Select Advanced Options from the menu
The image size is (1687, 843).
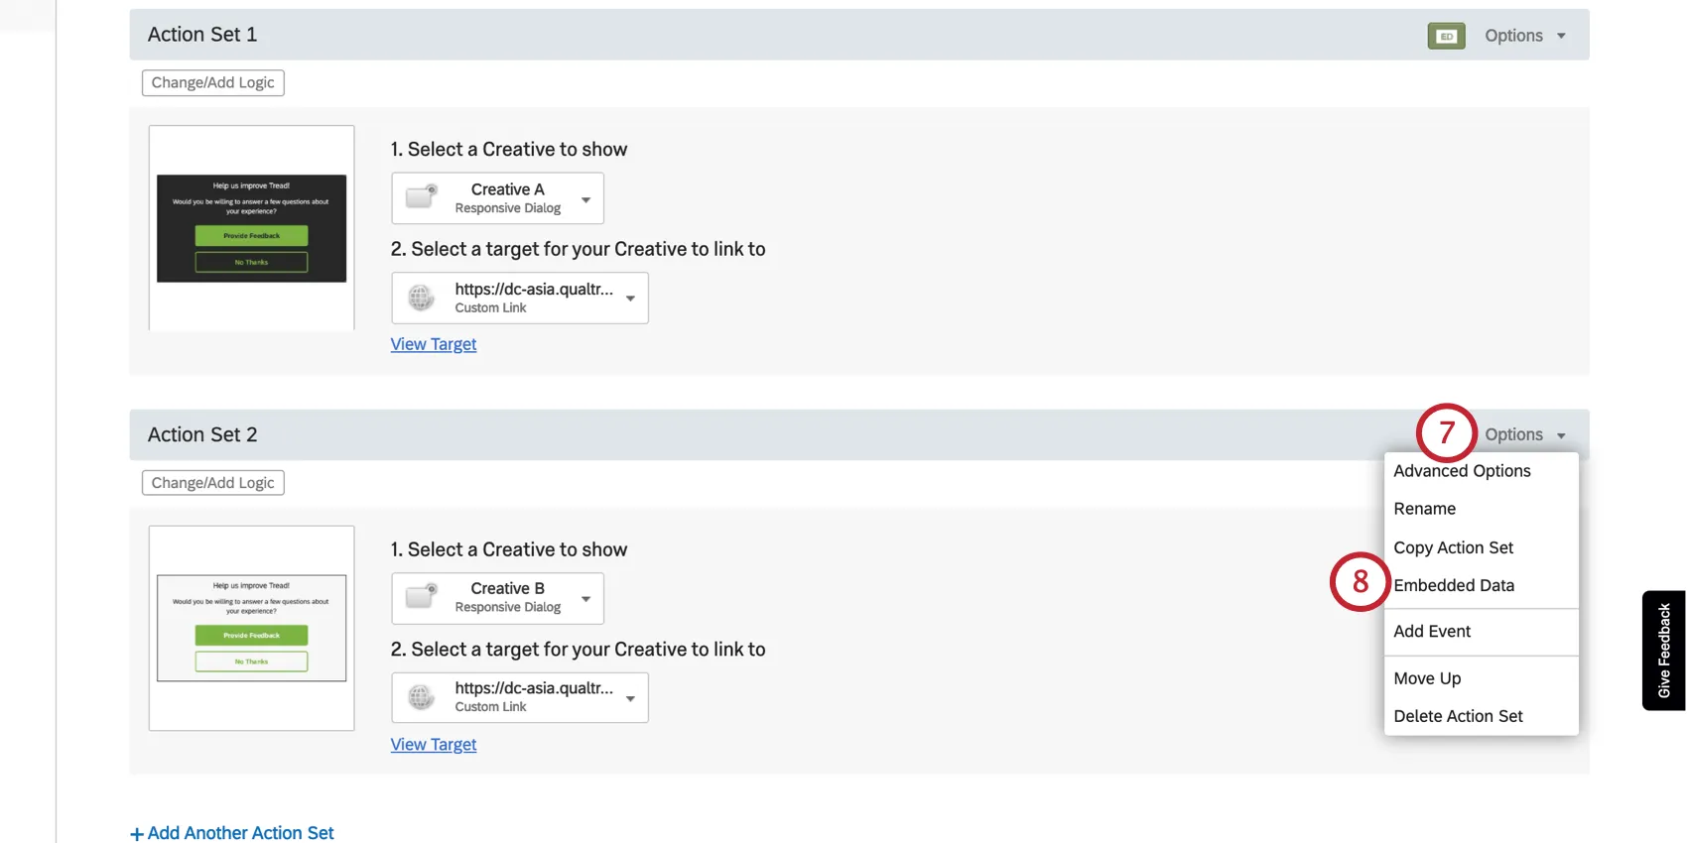[x=1462, y=471]
